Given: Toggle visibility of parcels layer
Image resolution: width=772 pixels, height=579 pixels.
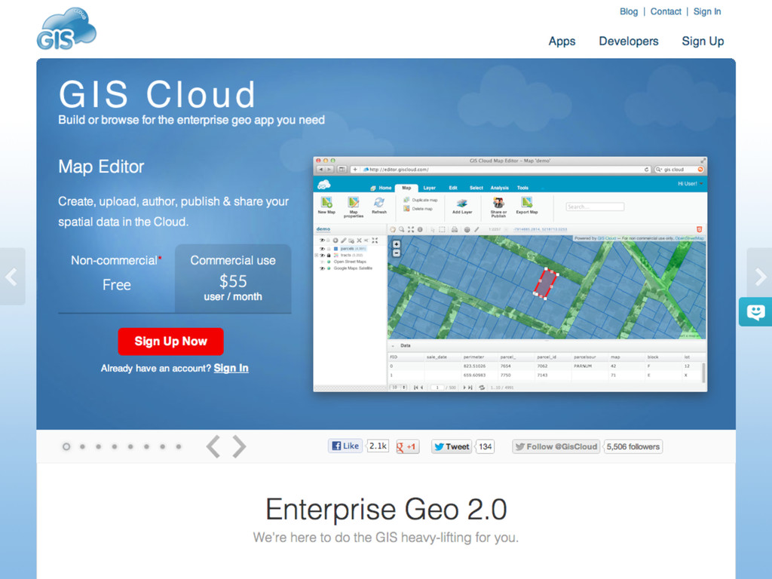Looking at the screenshot, I should pyautogui.click(x=322, y=249).
